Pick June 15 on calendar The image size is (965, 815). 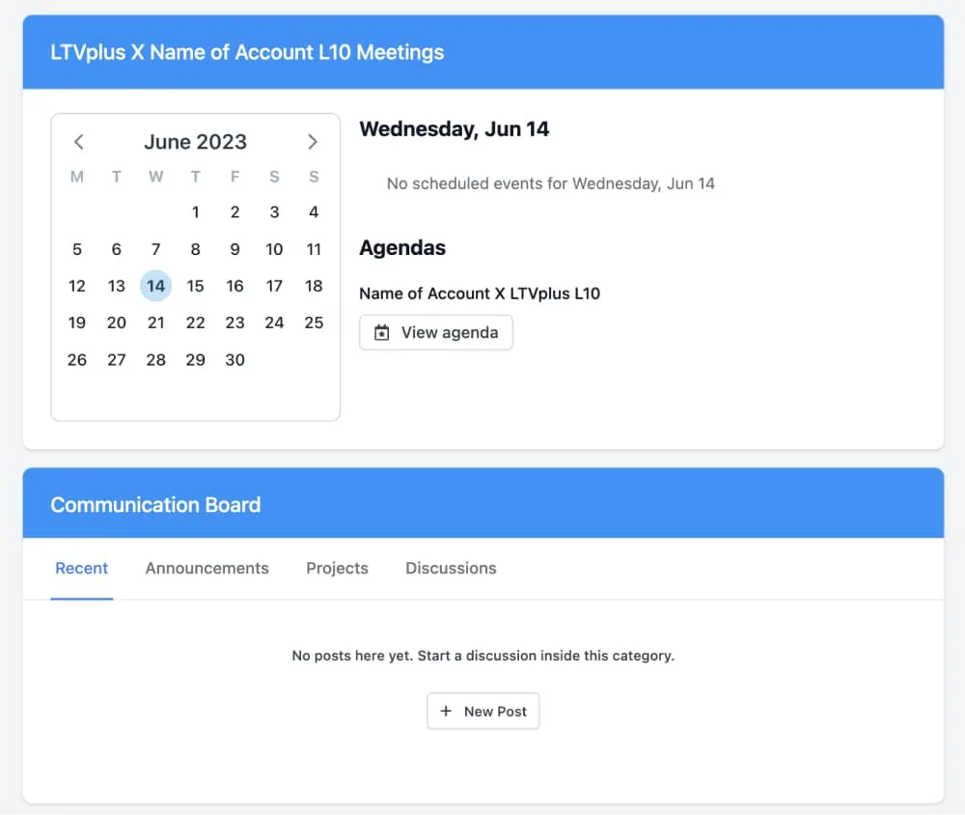pyautogui.click(x=195, y=286)
